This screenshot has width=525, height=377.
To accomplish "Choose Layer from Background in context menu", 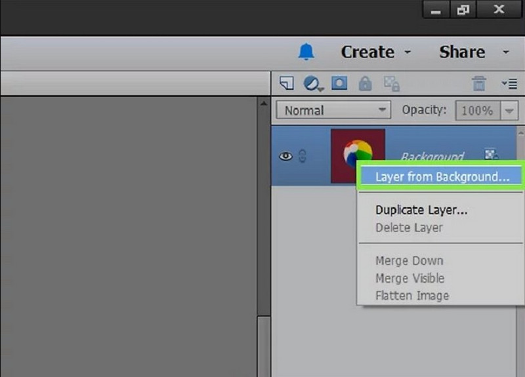I will point(442,177).
